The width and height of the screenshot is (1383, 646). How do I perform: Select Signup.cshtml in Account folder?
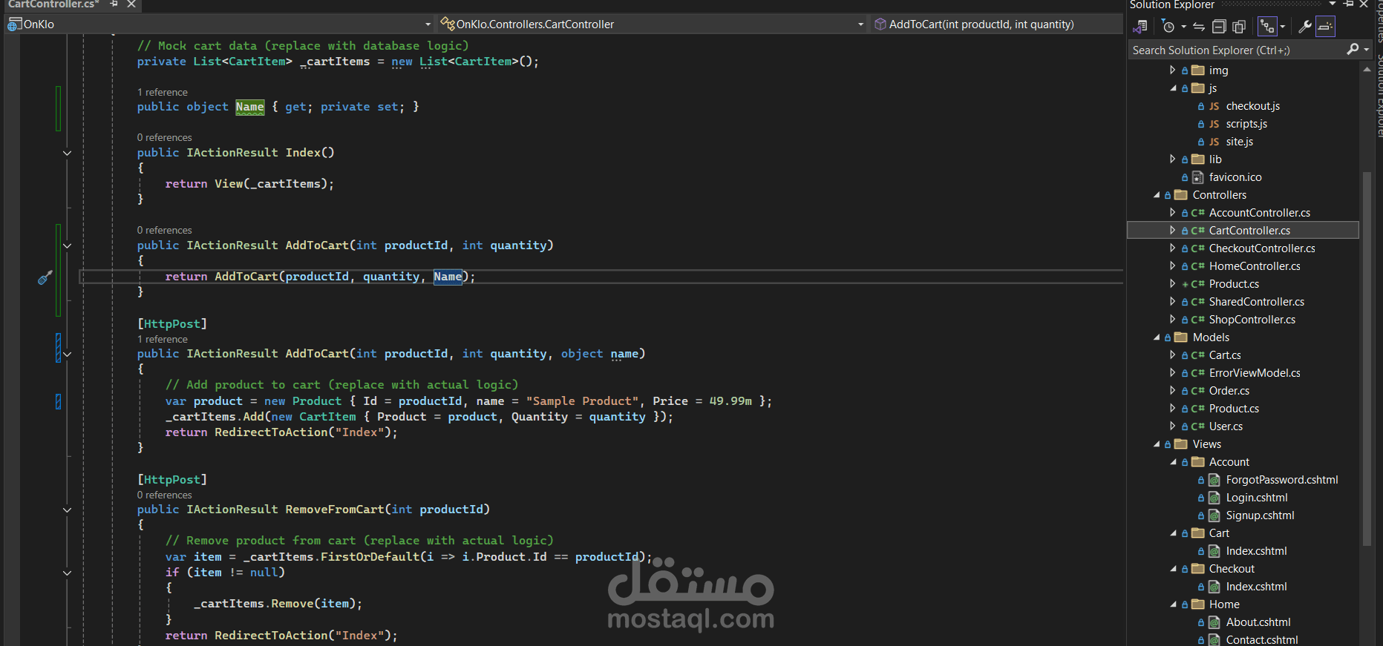coord(1260,515)
